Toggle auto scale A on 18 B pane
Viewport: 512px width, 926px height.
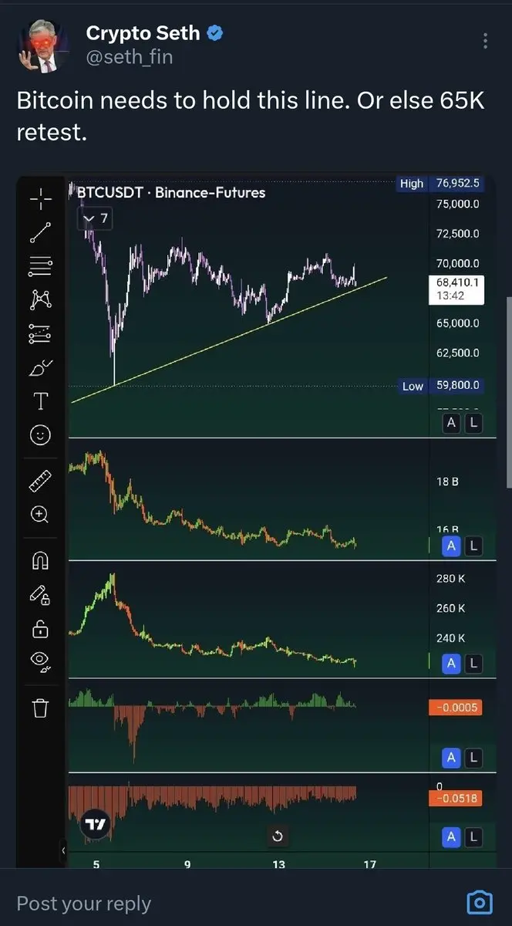point(451,546)
